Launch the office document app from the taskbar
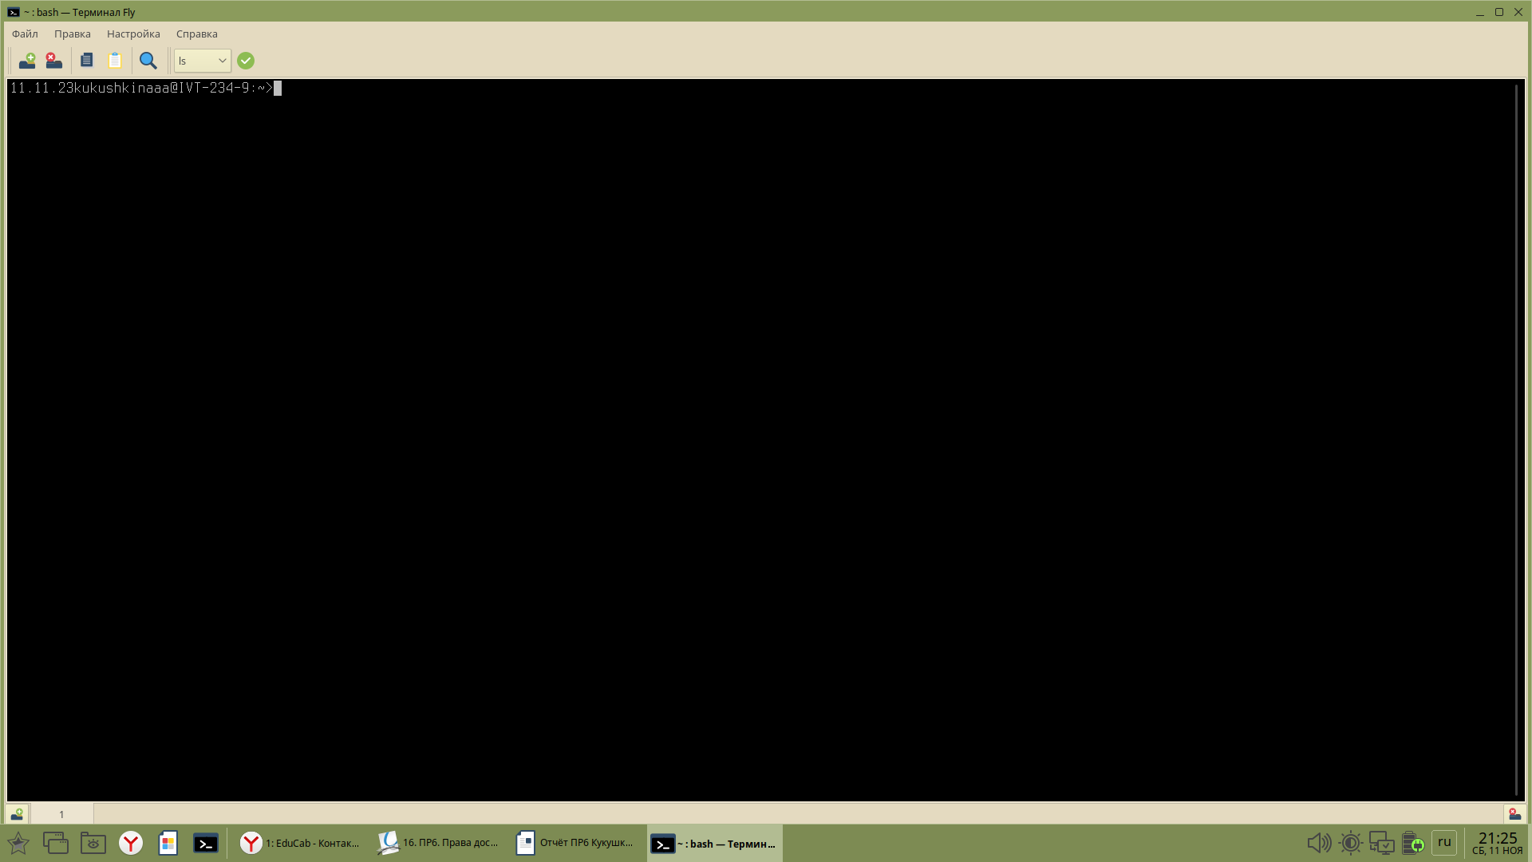Screen dimensions: 1532x862 tap(168, 843)
